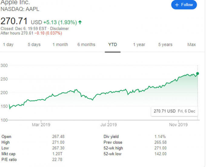
Task: Show the 6 months chart range
Action: 86,45
